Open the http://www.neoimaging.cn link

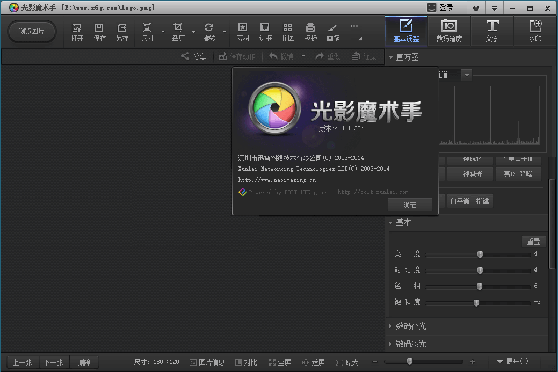click(277, 180)
